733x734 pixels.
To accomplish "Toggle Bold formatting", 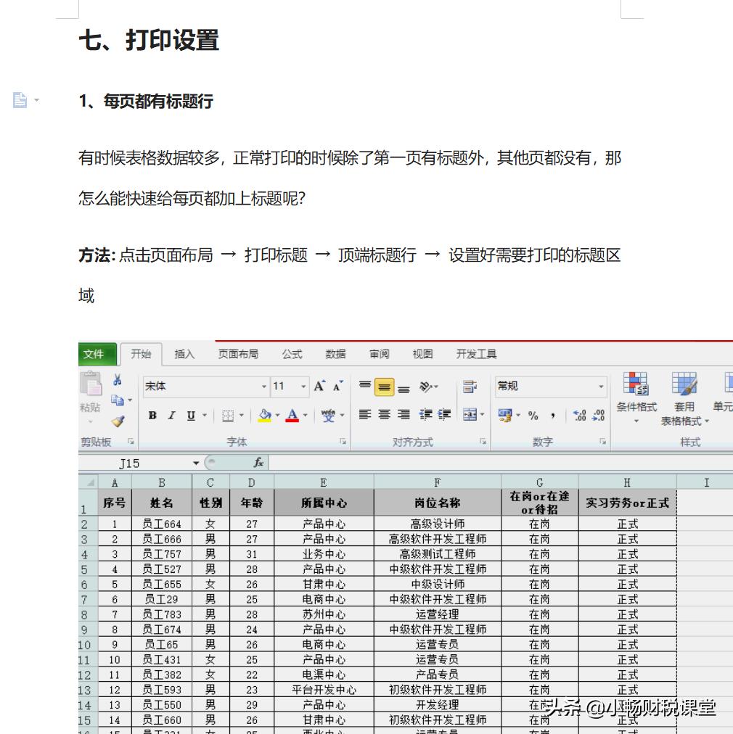I will (x=152, y=416).
